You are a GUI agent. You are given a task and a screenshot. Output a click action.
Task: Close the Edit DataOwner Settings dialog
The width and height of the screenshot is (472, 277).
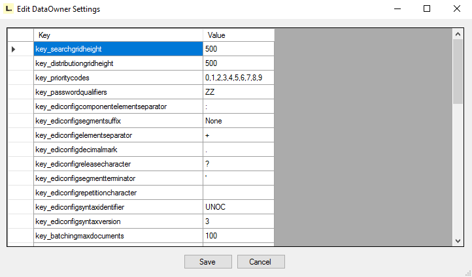(456, 9)
